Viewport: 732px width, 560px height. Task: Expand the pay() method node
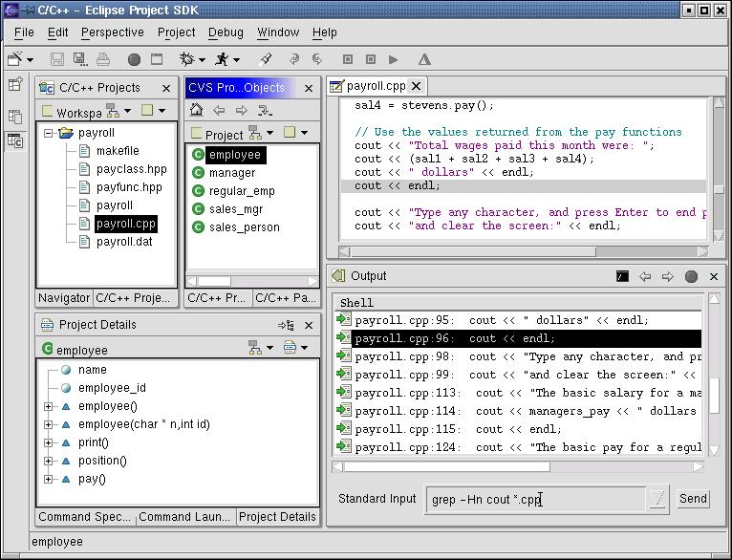tap(48, 479)
